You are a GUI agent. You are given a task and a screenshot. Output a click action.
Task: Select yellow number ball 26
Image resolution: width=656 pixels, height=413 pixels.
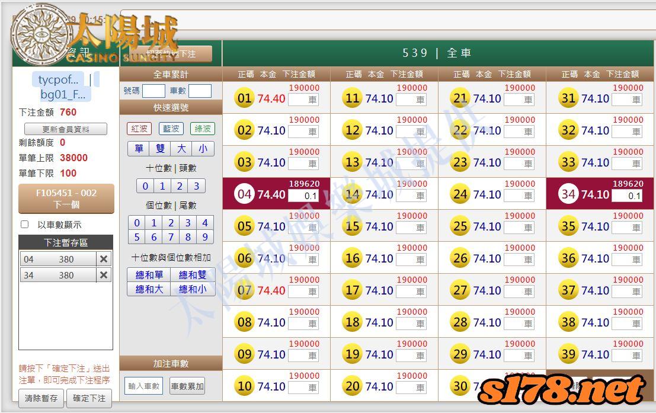pos(460,258)
